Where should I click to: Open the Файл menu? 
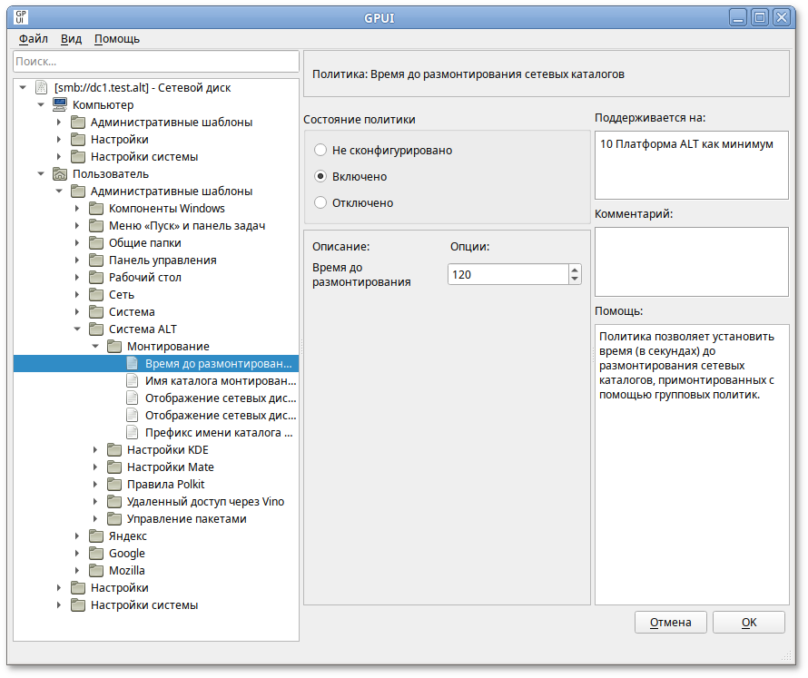tap(33, 39)
